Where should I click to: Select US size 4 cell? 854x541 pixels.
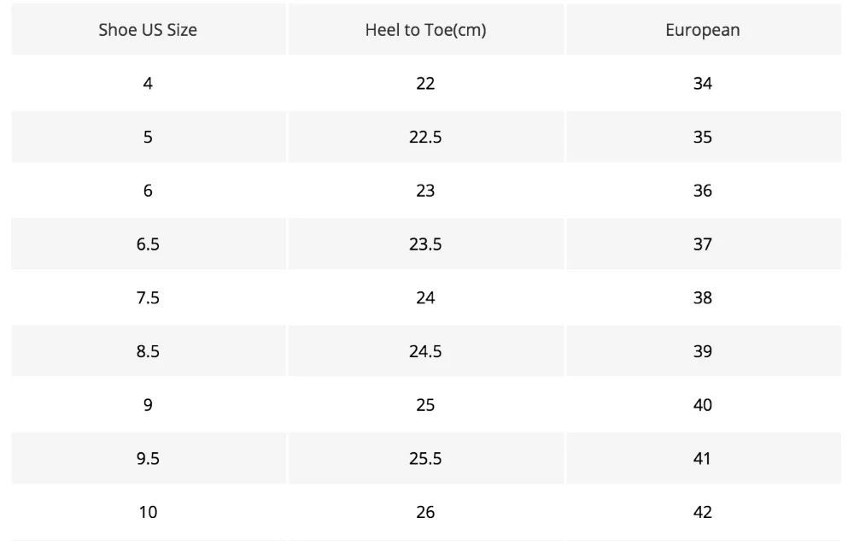point(148,84)
